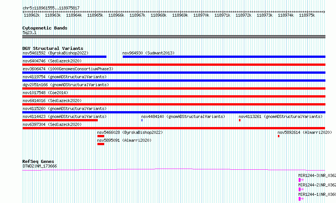Click the 118967k ruler position
336x203 pixels.
click(137, 15)
